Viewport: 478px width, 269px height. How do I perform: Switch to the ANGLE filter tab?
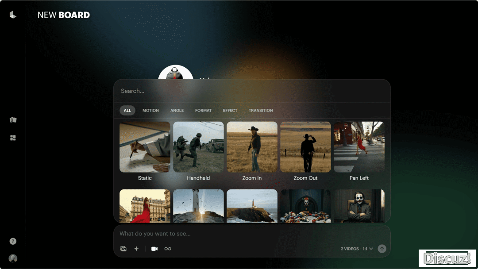coord(177,111)
